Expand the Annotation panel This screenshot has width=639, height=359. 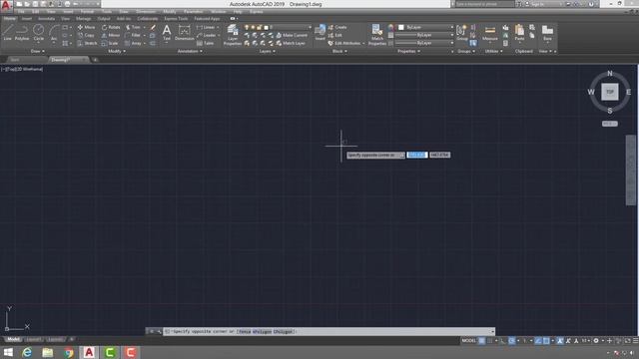click(x=190, y=51)
